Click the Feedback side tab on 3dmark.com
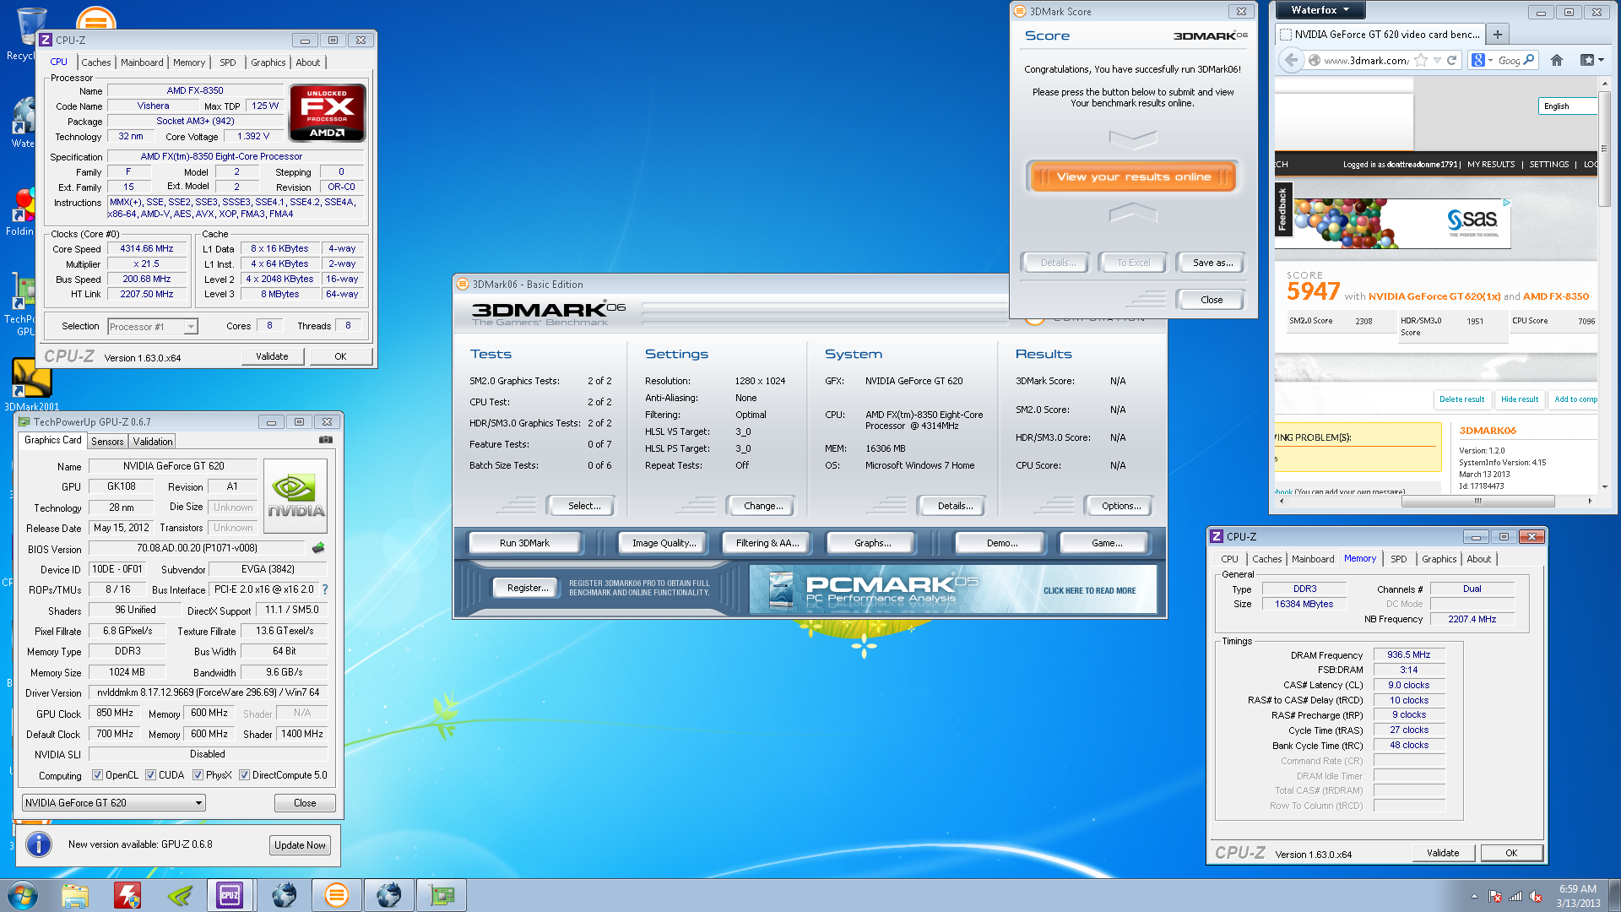This screenshot has height=912, width=1621. coord(1282,209)
